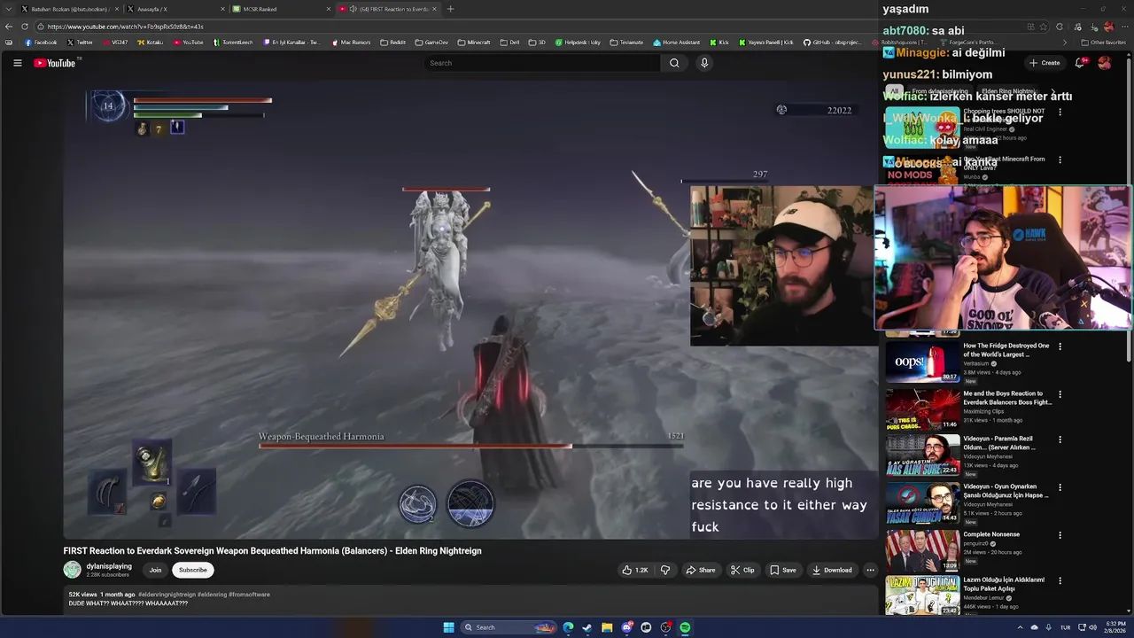Open Spotify from taskbar
1134x638 pixels.
pyautogui.click(x=685, y=627)
